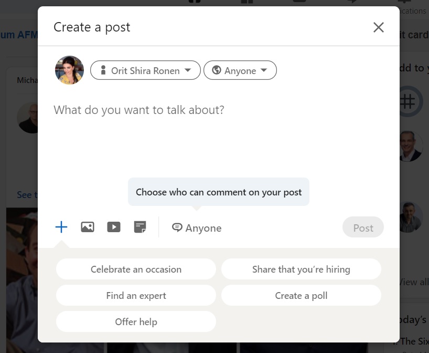Change who can comment via Anyone button
This screenshot has width=429, height=353.
[x=197, y=228]
